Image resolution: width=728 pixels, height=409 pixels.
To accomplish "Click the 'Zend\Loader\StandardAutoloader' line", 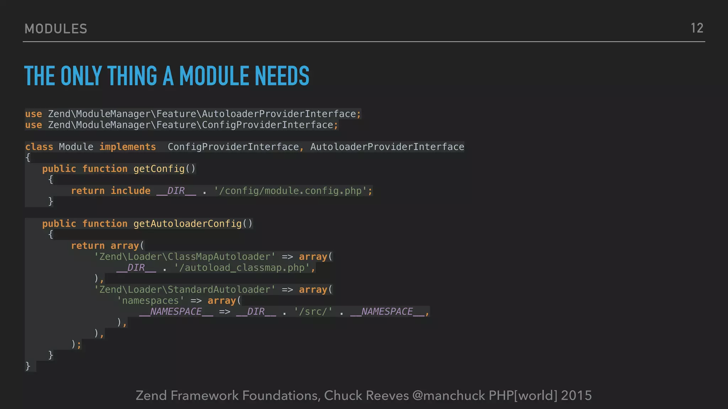I will point(213,290).
